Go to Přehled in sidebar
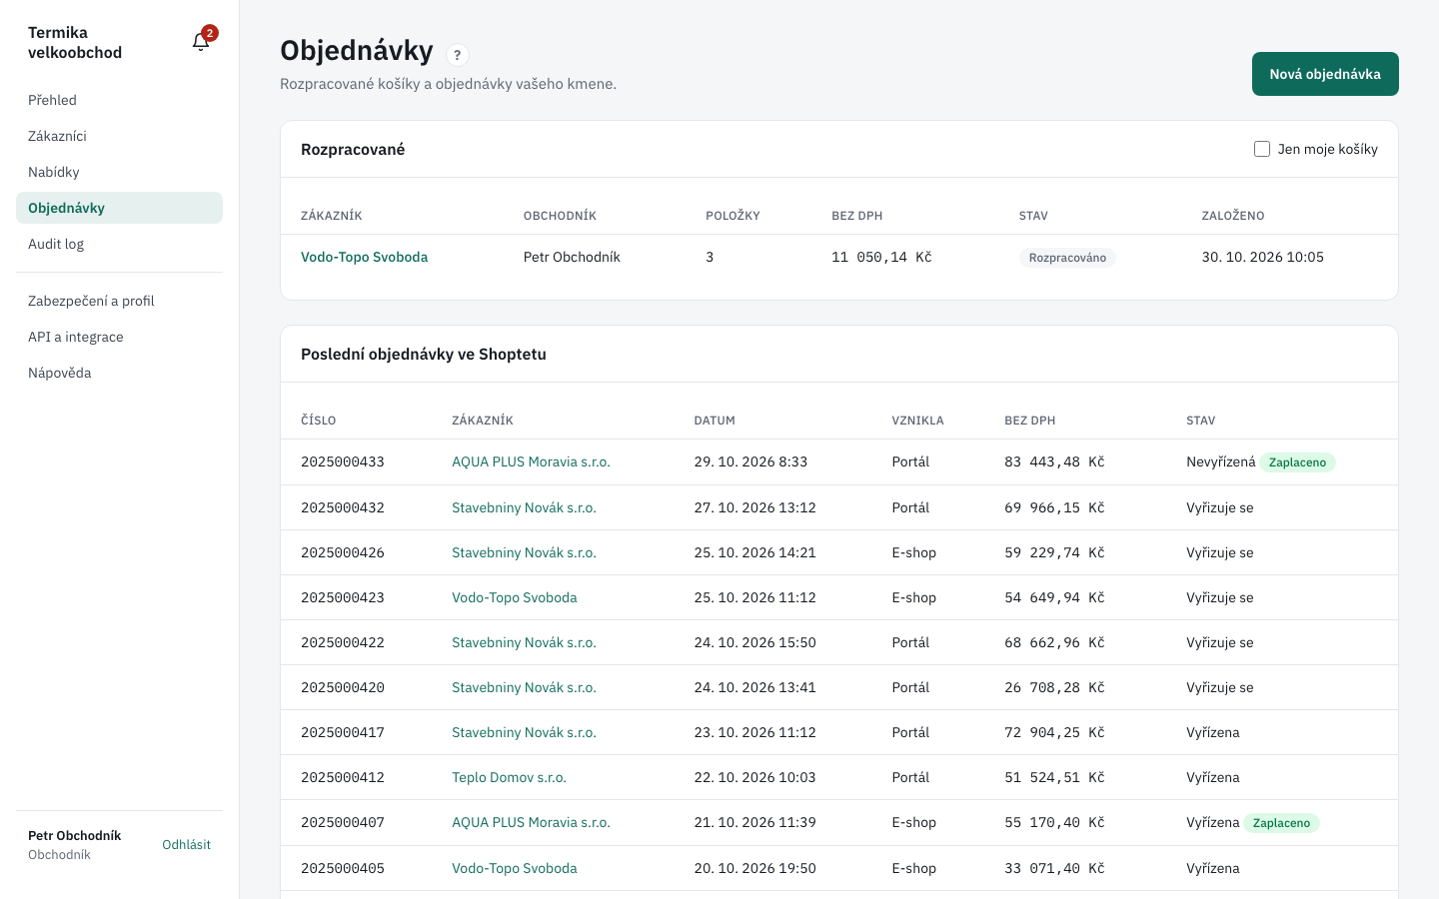 coord(119,100)
